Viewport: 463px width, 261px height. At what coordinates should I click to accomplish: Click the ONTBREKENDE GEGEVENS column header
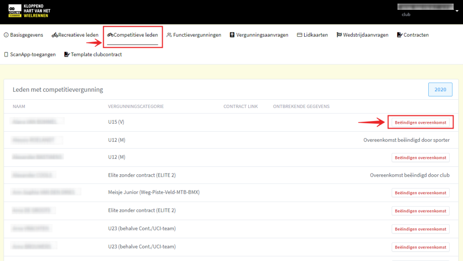click(x=301, y=107)
